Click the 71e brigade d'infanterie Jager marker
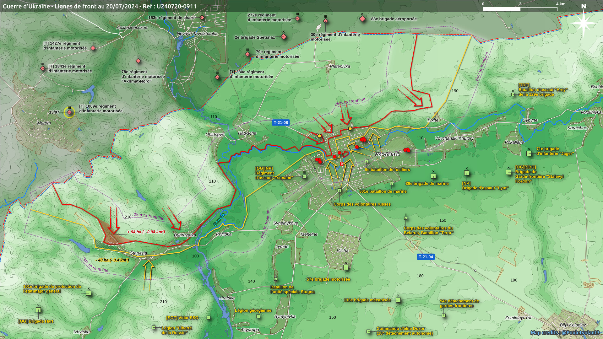The height and width of the screenshot is (339, 603). click(x=529, y=153)
